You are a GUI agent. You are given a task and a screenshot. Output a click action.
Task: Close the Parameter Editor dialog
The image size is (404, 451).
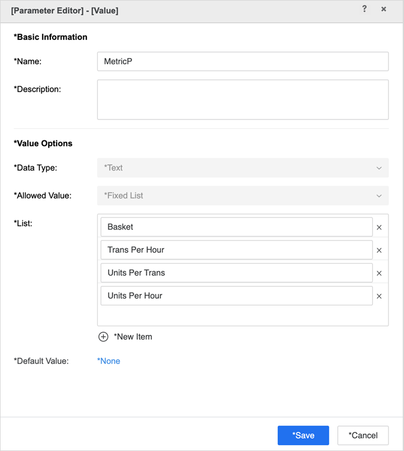pyautogui.click(x=383, y=9)
